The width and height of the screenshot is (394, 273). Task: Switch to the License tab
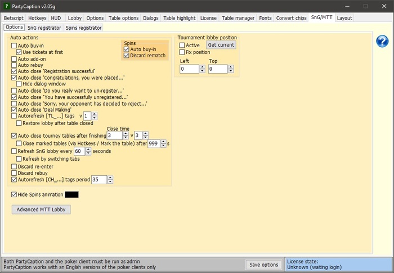[x=208, y=18]
